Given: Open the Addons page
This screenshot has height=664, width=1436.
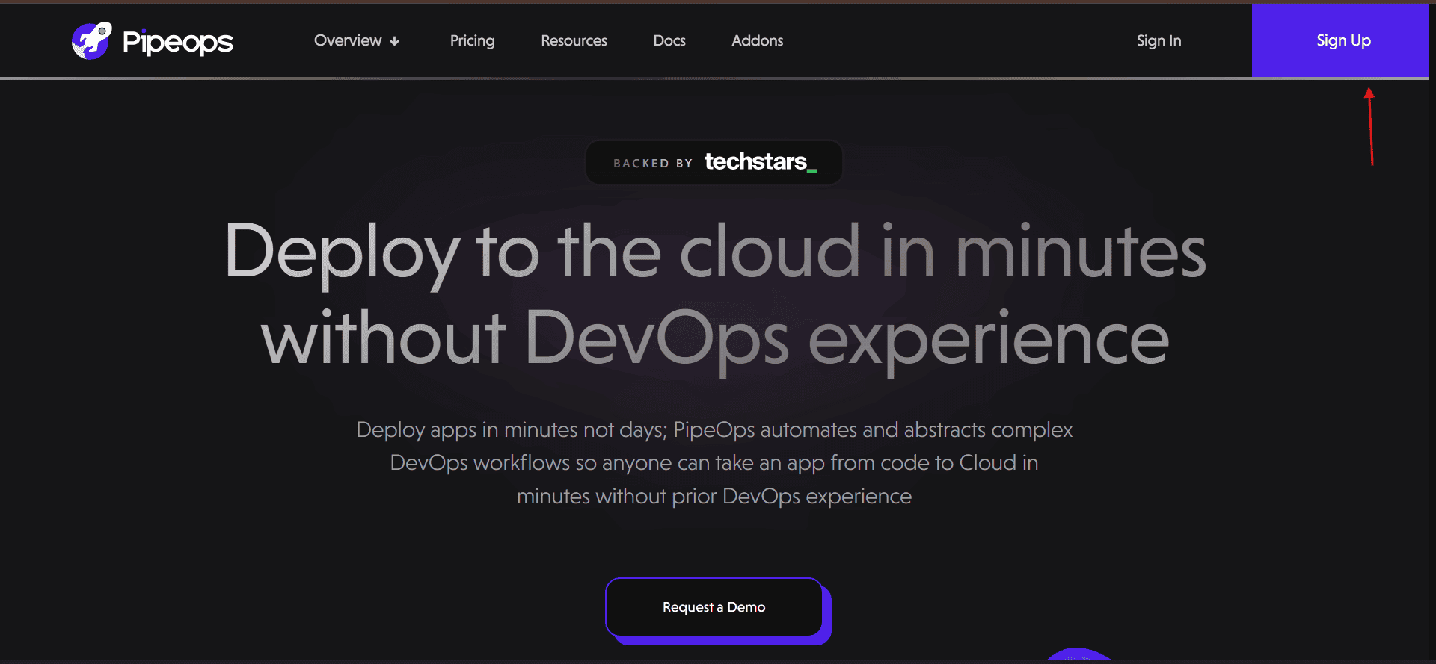Looking at the screenshot, I should point(757,40).
